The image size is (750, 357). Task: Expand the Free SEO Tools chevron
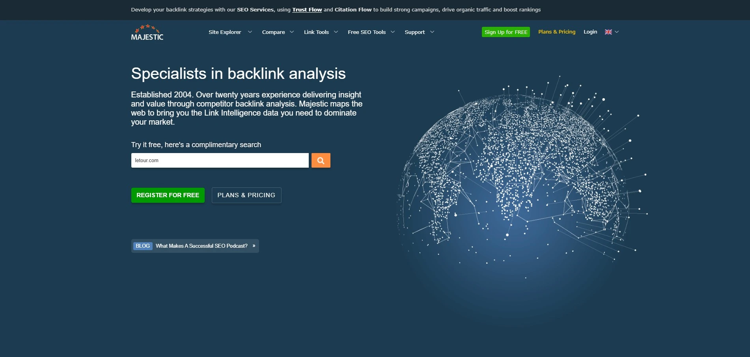(393, 32)
